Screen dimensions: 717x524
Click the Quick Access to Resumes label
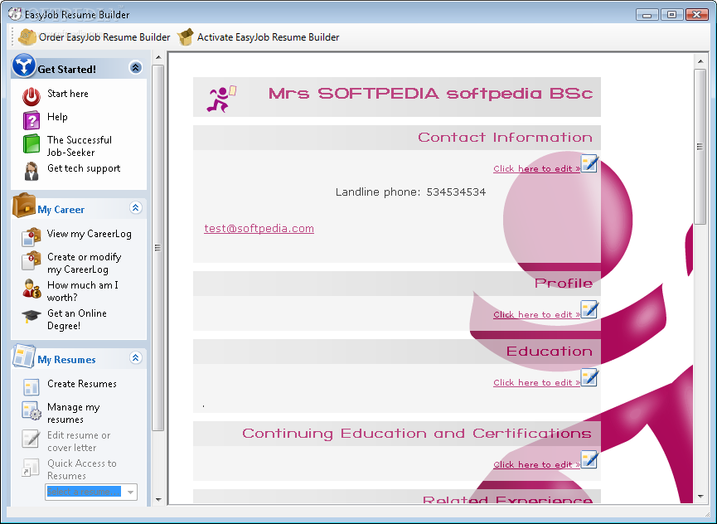tap(82, 469)
